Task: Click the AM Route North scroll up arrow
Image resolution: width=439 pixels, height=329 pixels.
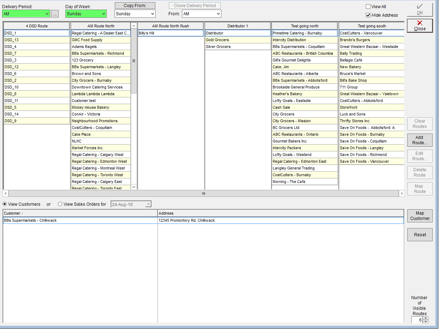Action: click(134, 26)
